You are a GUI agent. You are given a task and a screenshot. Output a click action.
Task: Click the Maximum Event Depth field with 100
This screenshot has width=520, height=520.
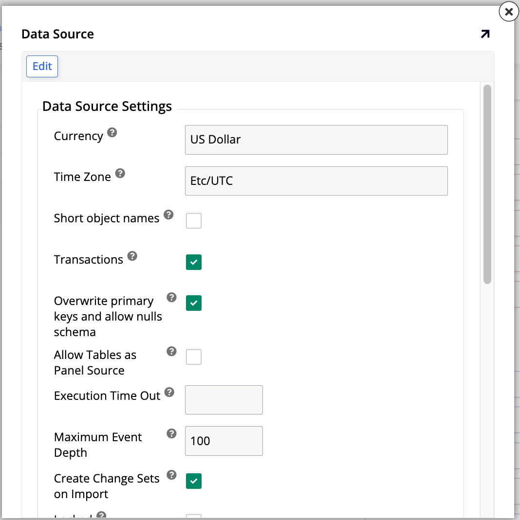(x=224, y=441)
